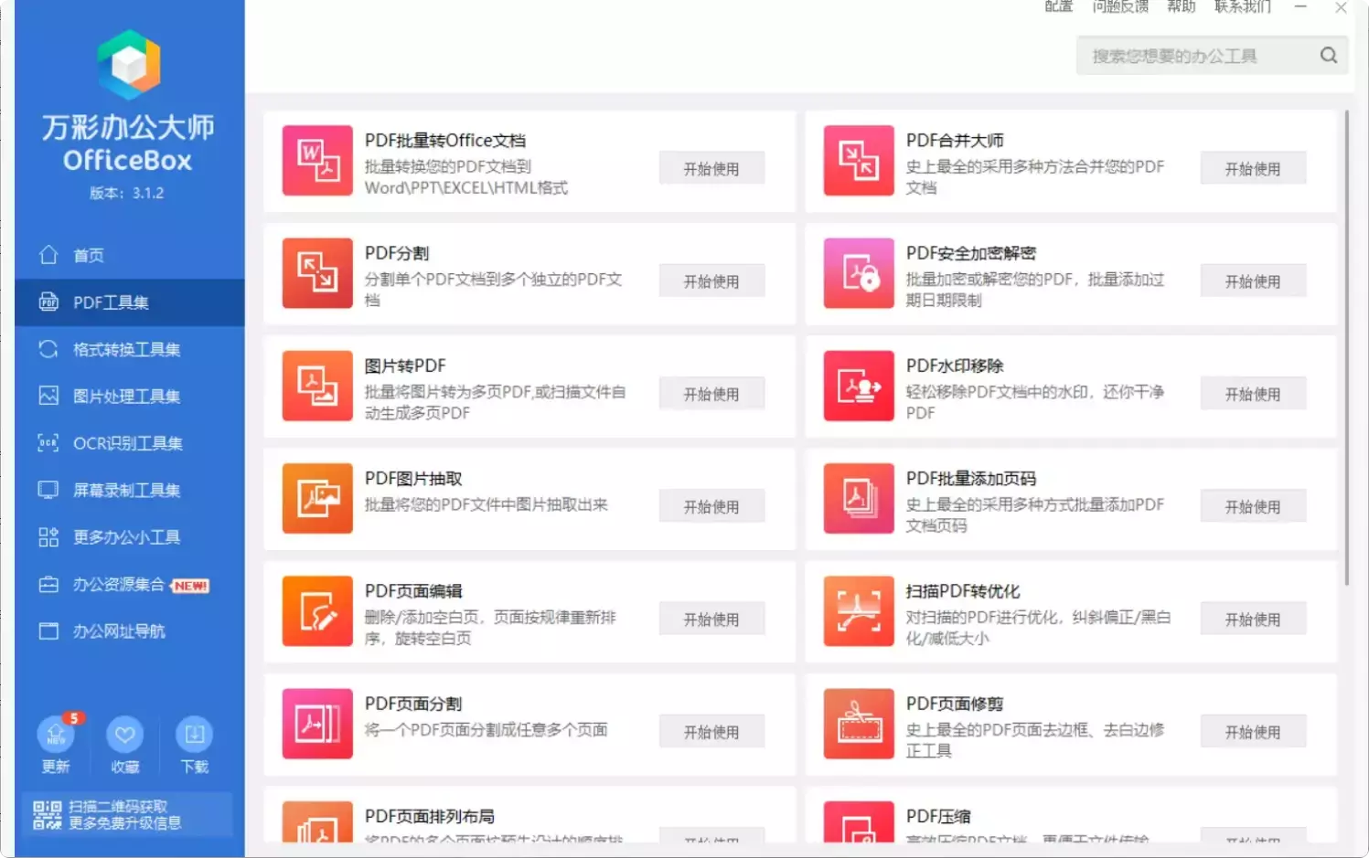Click the PDF水印移除 tool icon
The image size is (1369, 858).
(x=858, y=386)
